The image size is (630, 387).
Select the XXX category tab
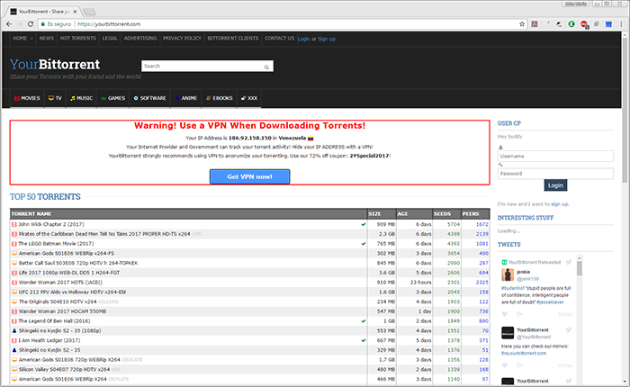(249, 98)
